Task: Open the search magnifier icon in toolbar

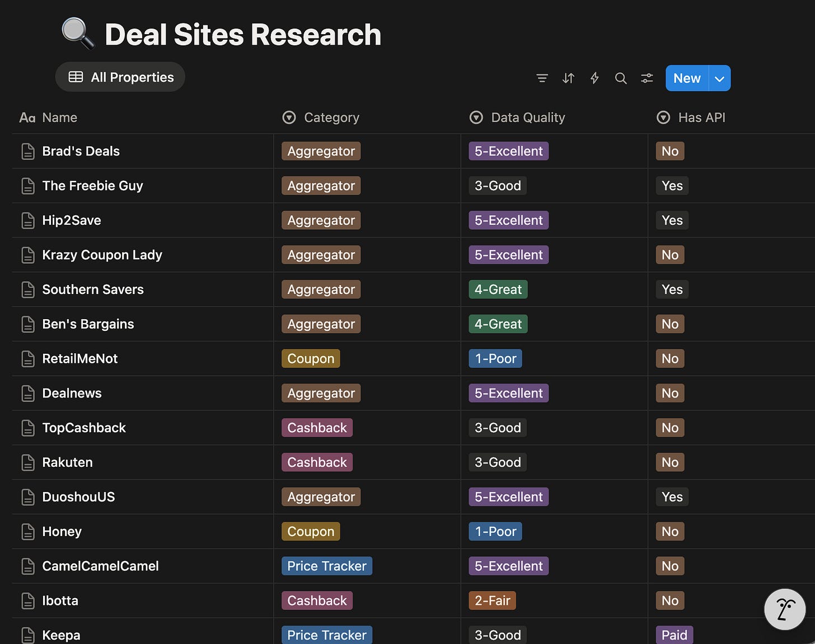Action: (x=621, y=78)
